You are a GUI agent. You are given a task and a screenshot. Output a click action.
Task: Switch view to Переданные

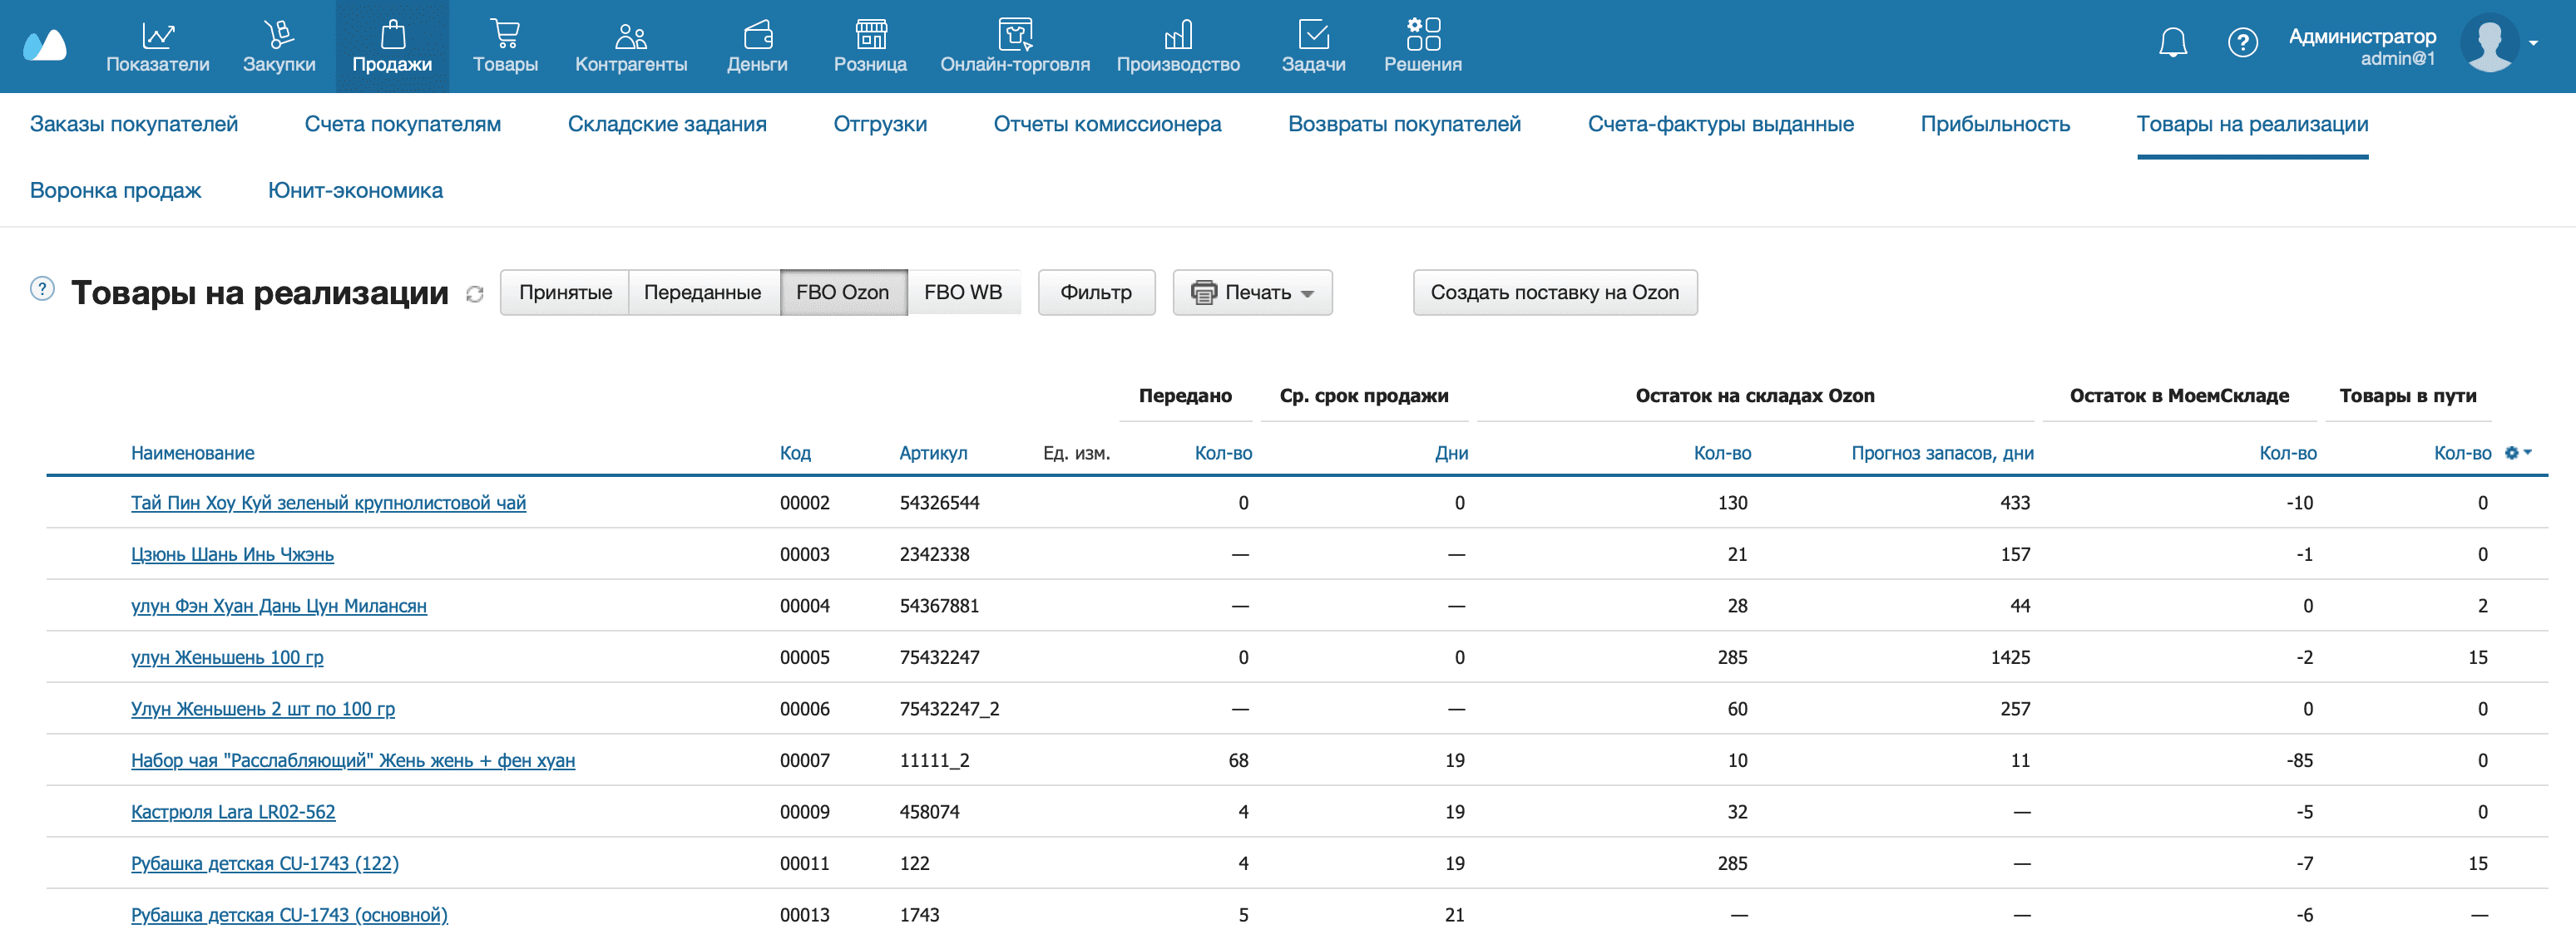pyautogui.click(x=702, y=292)
